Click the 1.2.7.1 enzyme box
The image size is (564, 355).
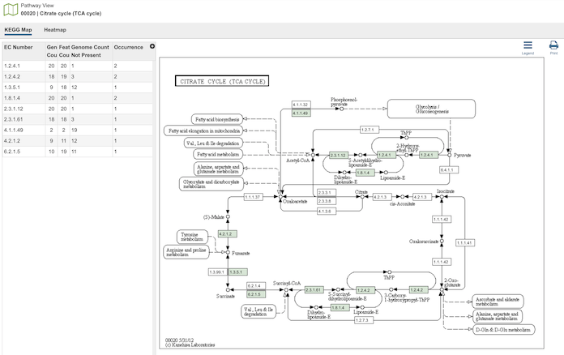click(370, 130)
